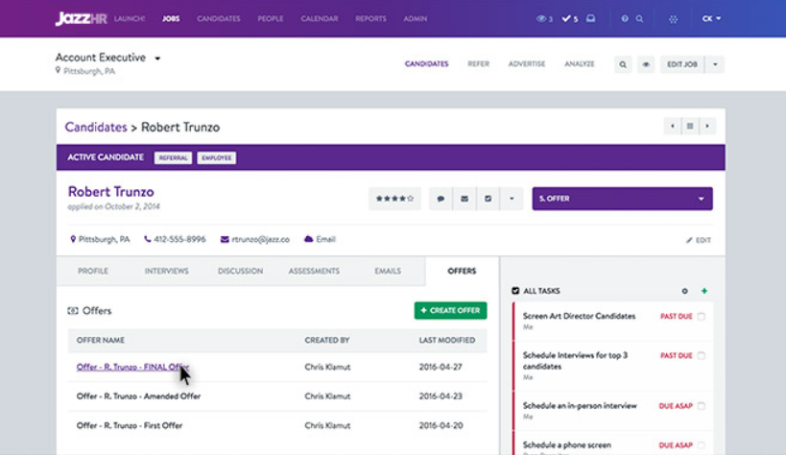The width and height of the screenshot is (786, 455).
Task: Open the Emails tab
Action: [x=388, y=271]
